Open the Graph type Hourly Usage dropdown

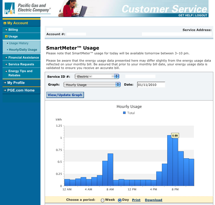point(92,84)
